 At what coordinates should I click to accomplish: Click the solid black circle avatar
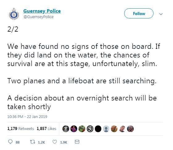coord(98,129)
